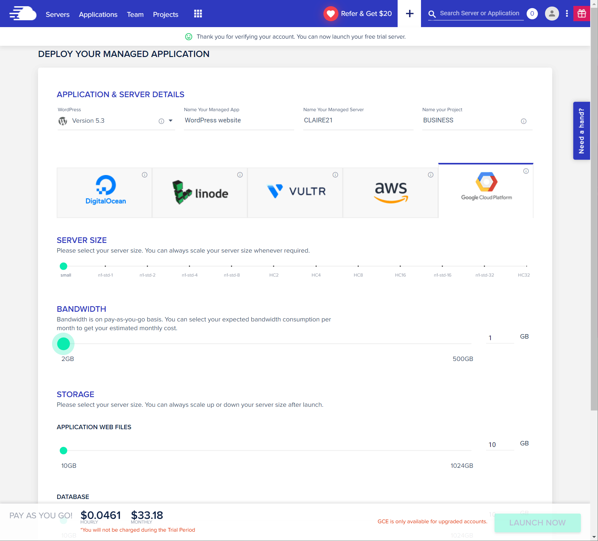Click the $0.0461 hourly price
The image size is (598, 541).
click(100, 515)
